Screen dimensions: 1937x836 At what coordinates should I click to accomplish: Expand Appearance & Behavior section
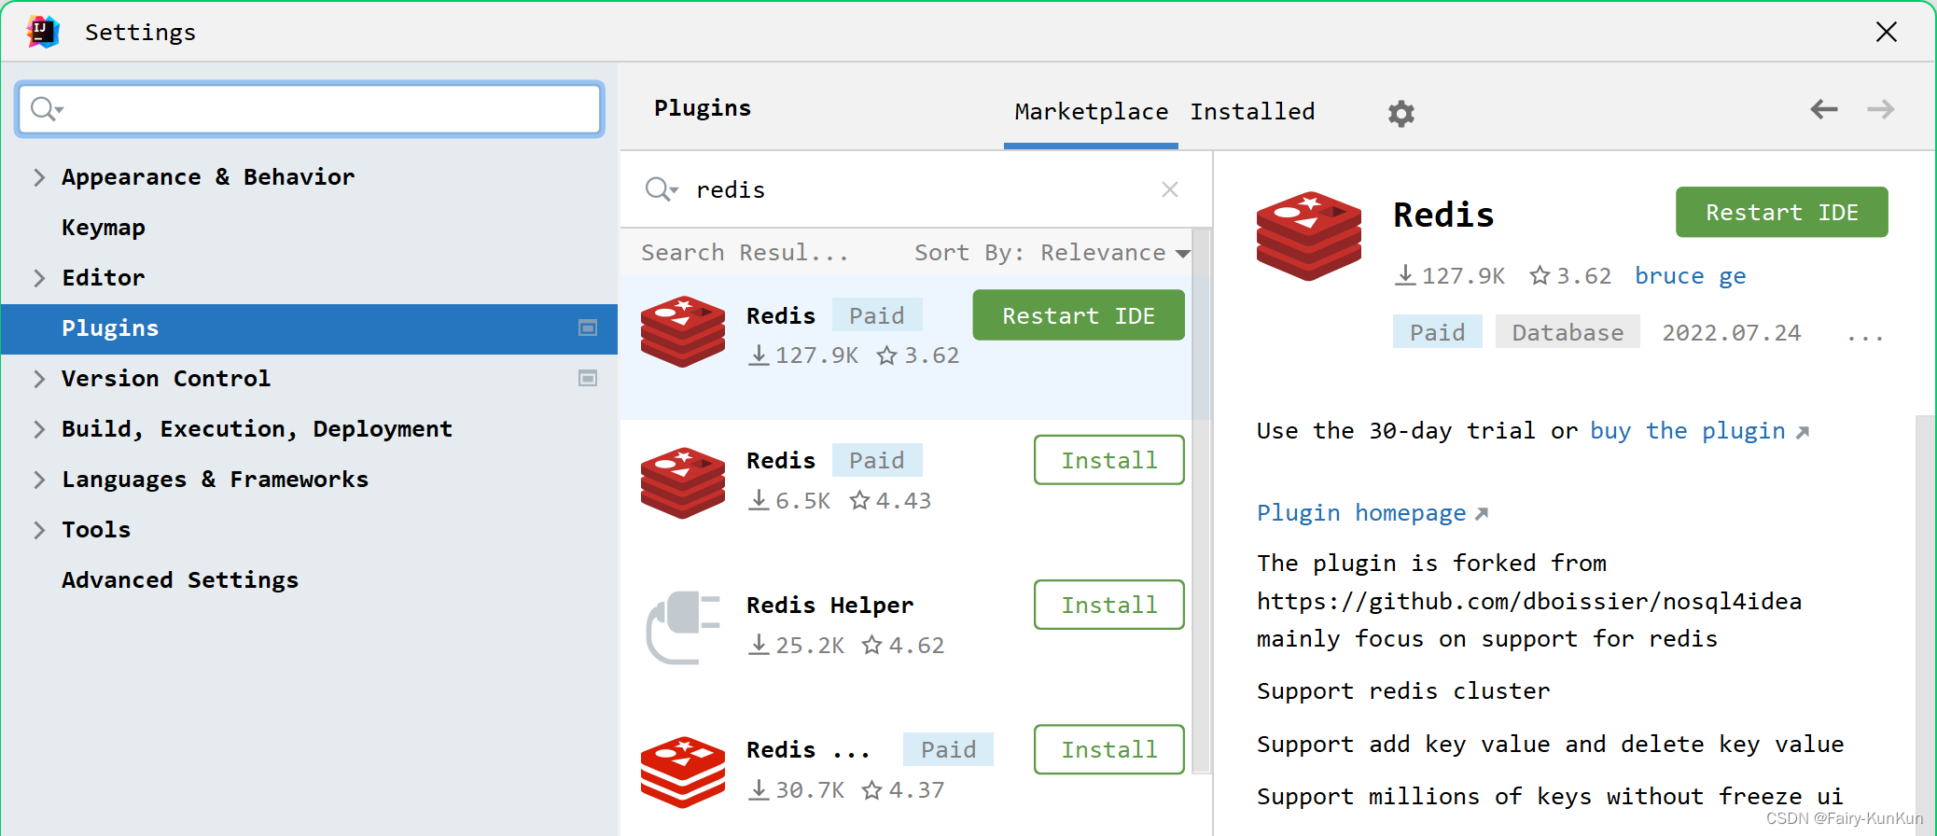(x=39, y=177)
